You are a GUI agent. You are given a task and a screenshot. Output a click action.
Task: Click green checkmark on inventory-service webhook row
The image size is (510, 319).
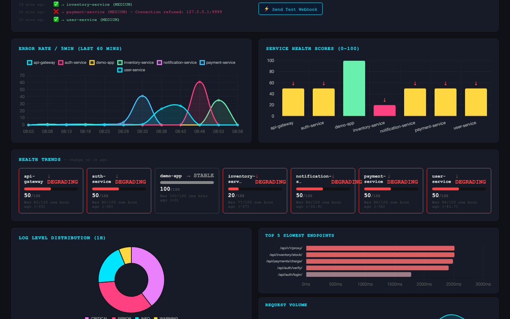56,4
